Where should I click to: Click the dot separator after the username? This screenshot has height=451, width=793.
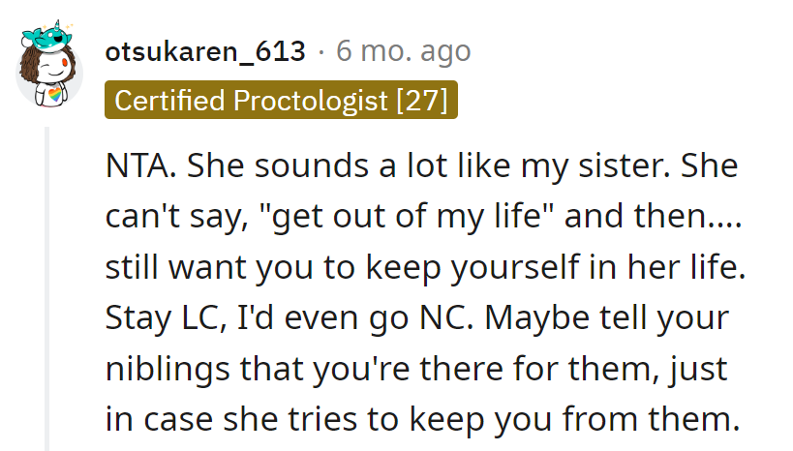322,50
